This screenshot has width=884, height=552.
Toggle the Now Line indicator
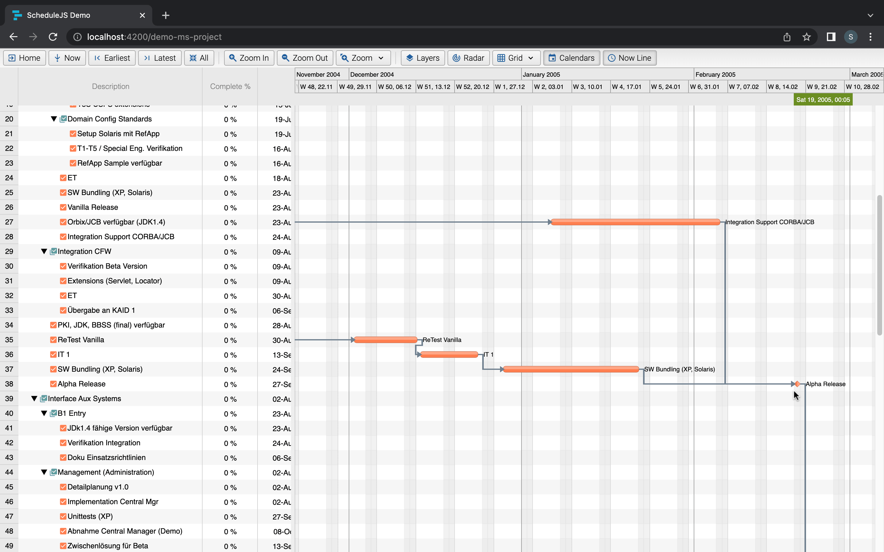611,58
